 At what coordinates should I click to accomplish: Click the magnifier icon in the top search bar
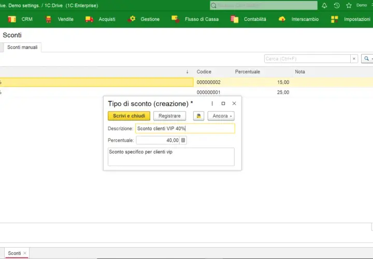pos(213,6)
